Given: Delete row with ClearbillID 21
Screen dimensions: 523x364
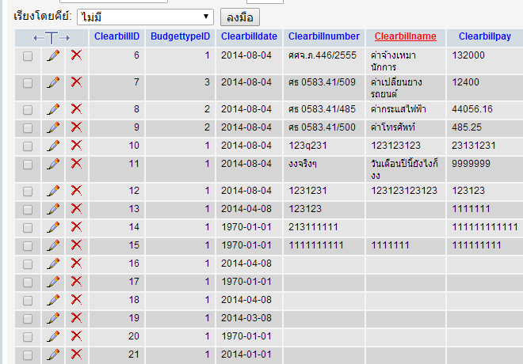Looking at the screenshot, I should pos(76,354).
